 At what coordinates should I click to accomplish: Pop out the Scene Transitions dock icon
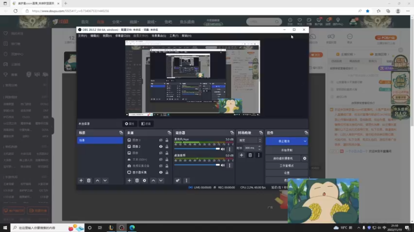click(261, 133)
